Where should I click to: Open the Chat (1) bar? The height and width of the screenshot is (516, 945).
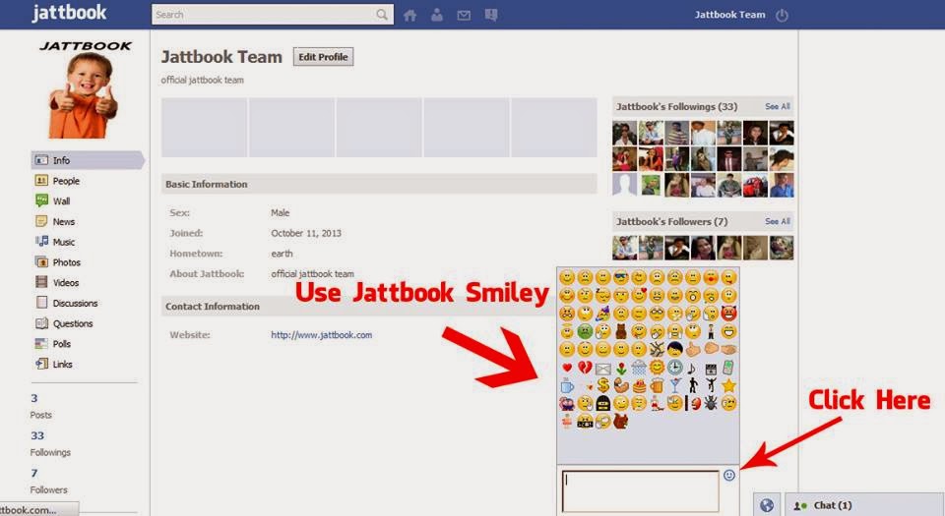pyautogui.click(x=864, y=505)
